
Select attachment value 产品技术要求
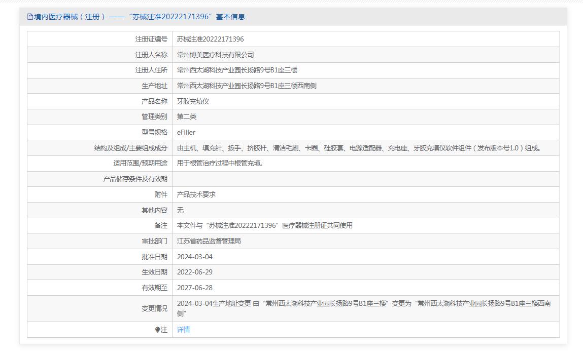pos(196,194)
